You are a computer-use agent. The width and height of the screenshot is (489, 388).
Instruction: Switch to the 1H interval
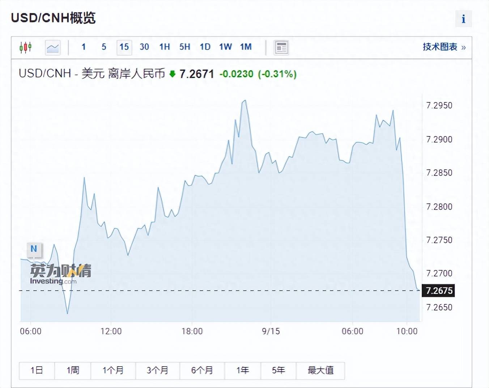pos(165,47)
